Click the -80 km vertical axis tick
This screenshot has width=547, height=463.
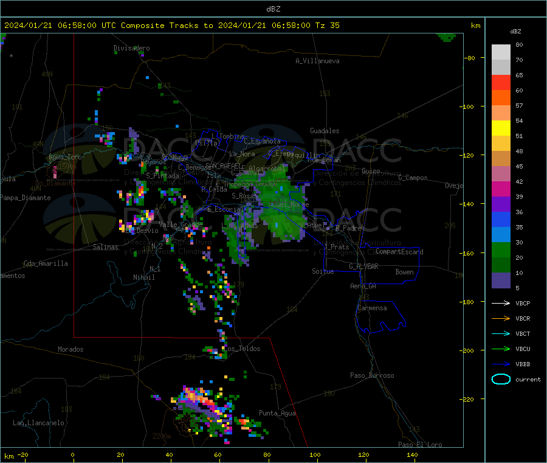coord(469,58)
